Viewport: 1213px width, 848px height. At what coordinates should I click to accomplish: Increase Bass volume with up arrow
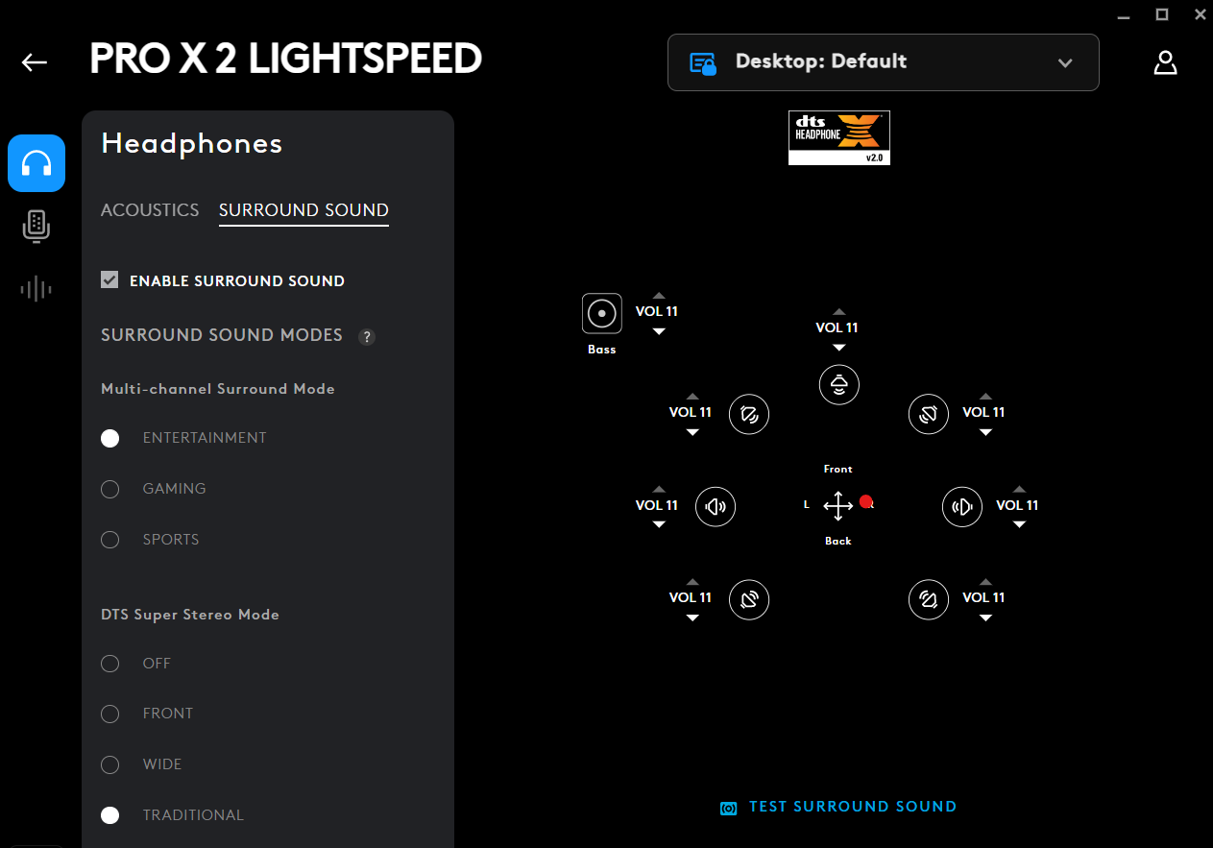tap(659, 296)
